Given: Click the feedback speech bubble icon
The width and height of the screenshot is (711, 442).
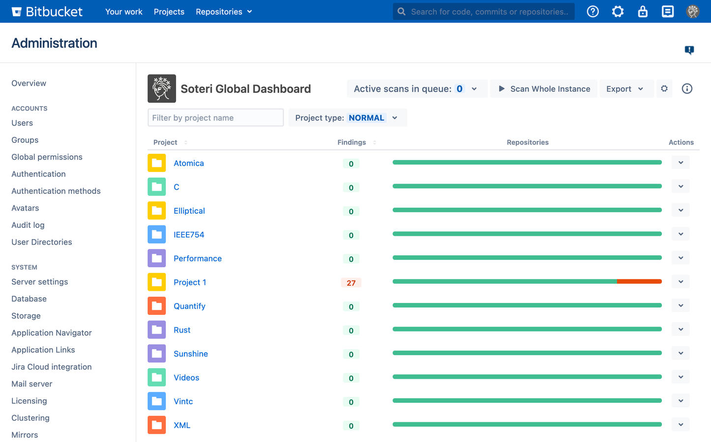Looking at the screenshot, I should coord(689,50).
